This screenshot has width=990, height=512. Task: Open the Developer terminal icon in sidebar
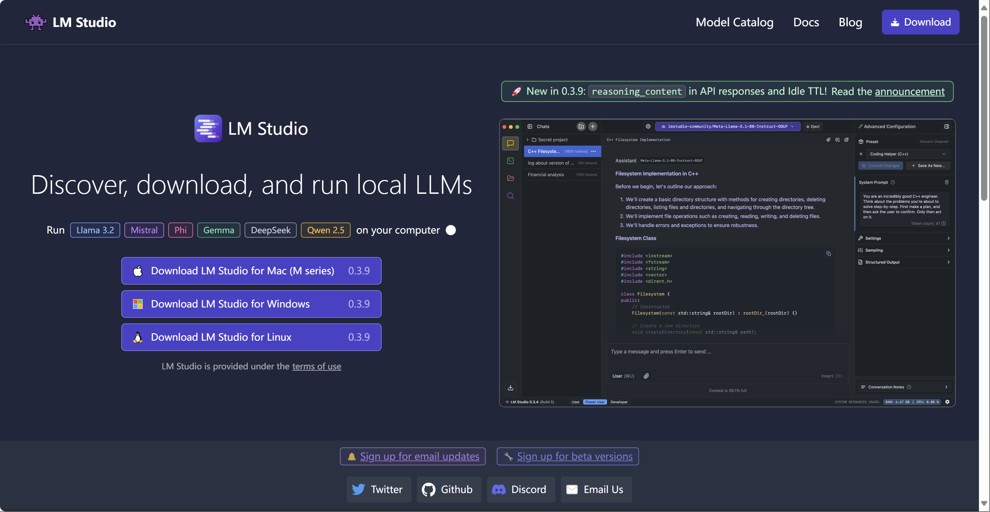[x=511, y=161]
